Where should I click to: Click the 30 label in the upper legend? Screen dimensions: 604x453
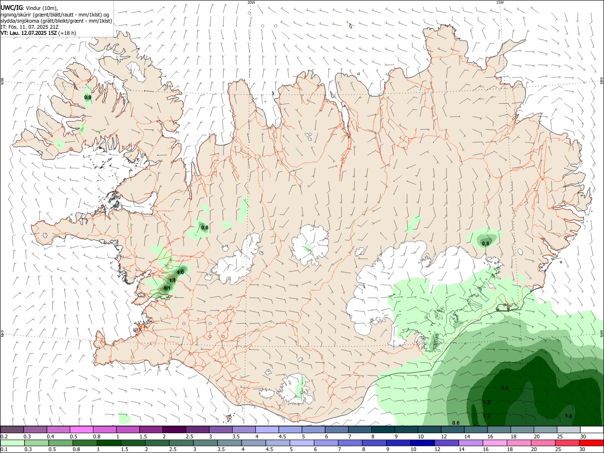(583, 436)
